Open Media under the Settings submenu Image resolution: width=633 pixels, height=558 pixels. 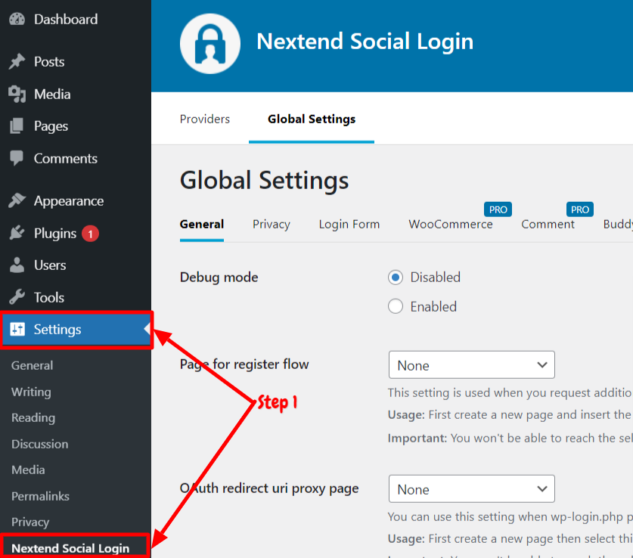[28, 470]
